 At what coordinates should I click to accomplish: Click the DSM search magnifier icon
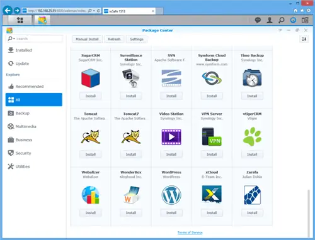[282, 20]
